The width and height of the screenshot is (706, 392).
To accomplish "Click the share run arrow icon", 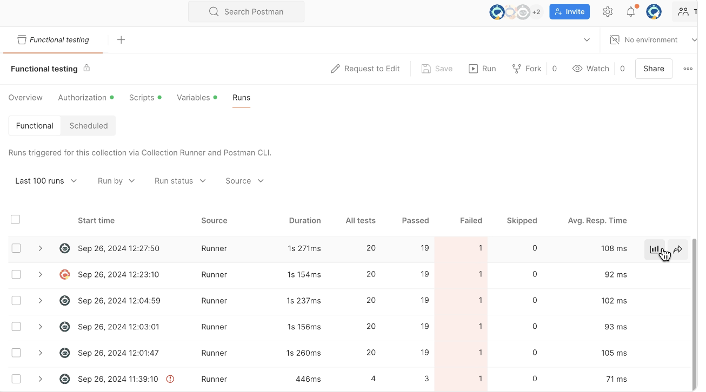I will tap(678, 249).
